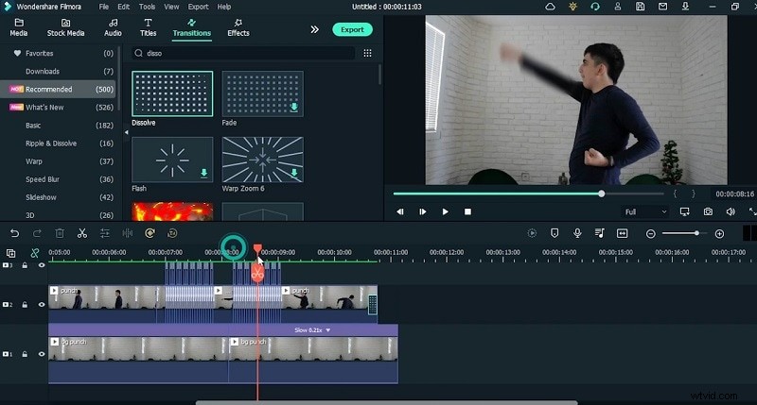Open the Help menu

click(x=224, y=7)
